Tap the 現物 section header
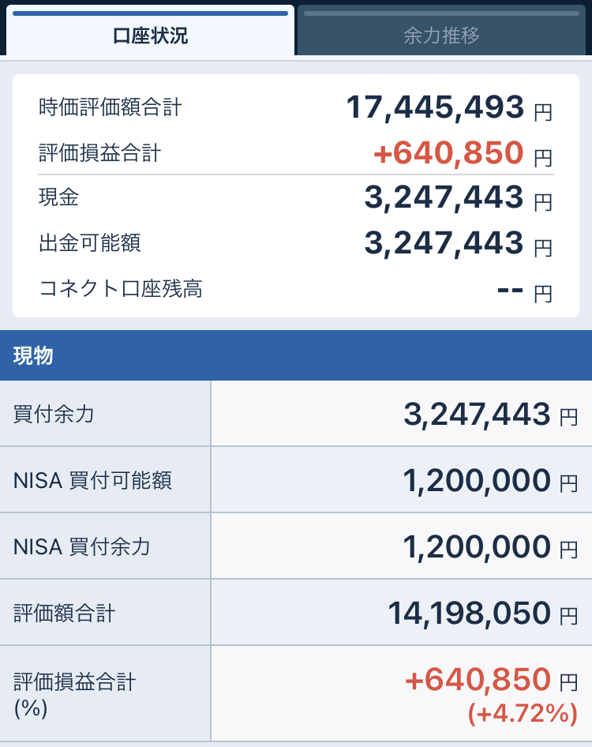Image resolution: width=592 pixels, height=747 pixels. click(33, 356)
